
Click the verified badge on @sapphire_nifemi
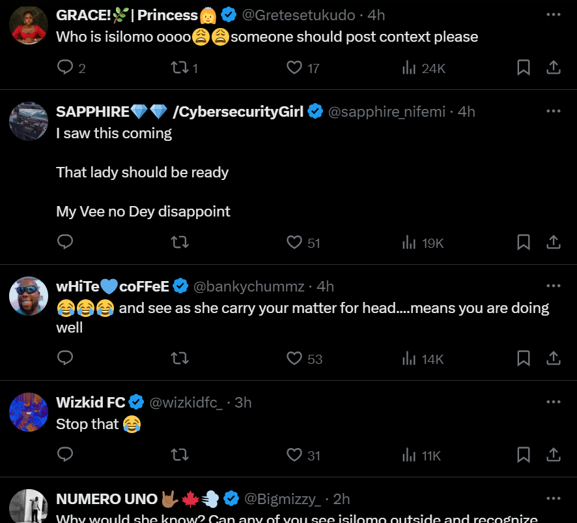(315, 111)
